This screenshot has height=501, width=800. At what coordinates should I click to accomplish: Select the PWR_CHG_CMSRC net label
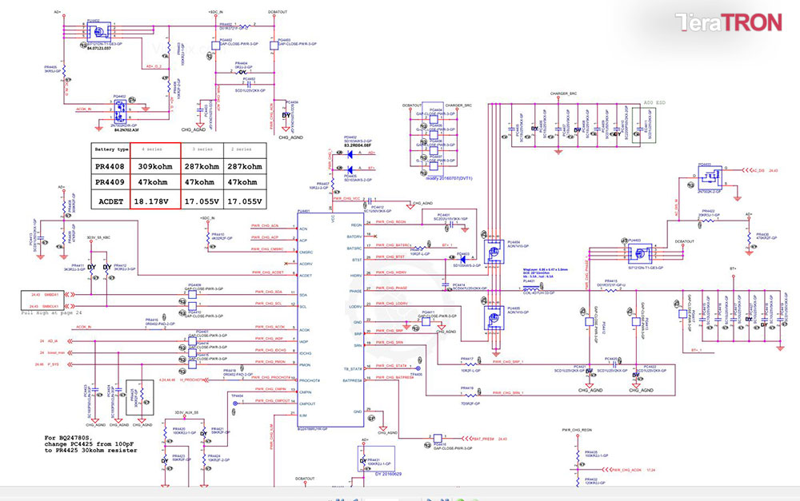267,249
